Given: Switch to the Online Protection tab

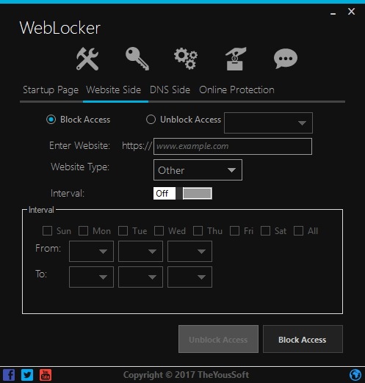Looking at the screenshot, I should [x=236, y=90].
